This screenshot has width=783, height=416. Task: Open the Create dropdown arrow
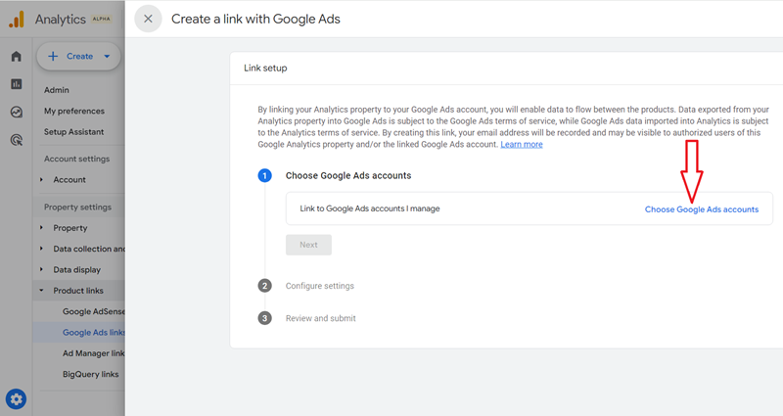pos(107,57)
